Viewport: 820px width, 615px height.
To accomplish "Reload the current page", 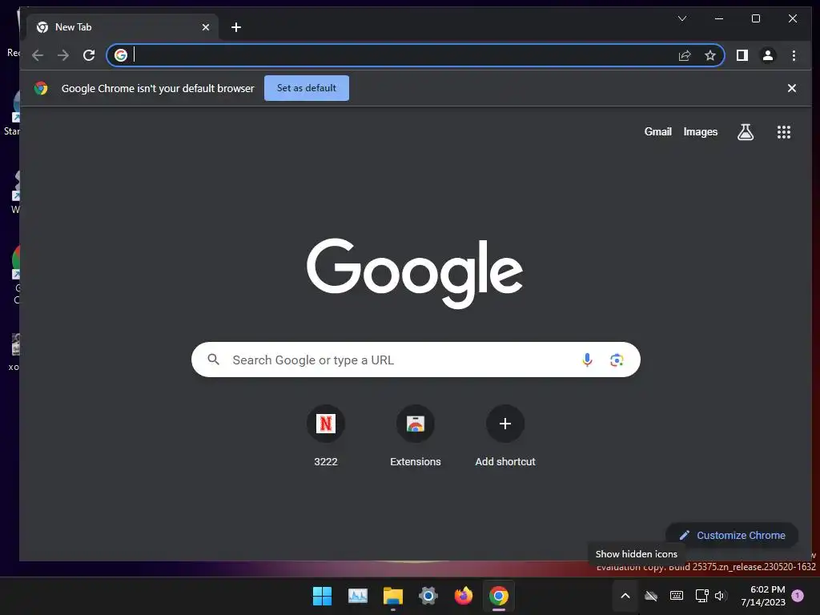I will pos(89,55).
